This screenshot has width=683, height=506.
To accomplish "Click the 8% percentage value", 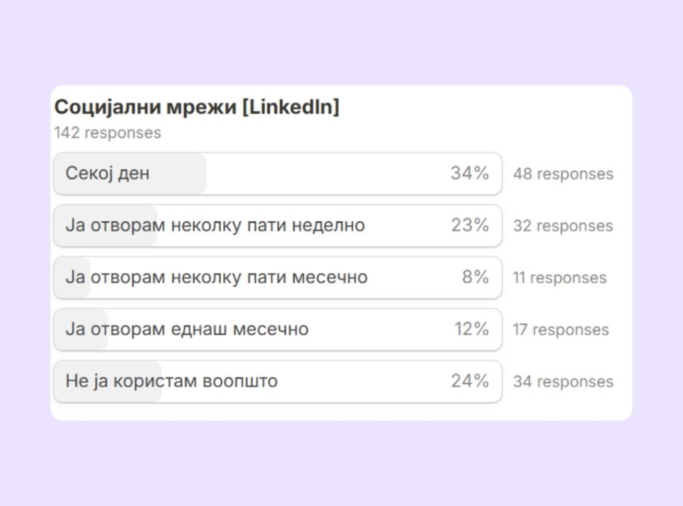I will tap(476, 277).
